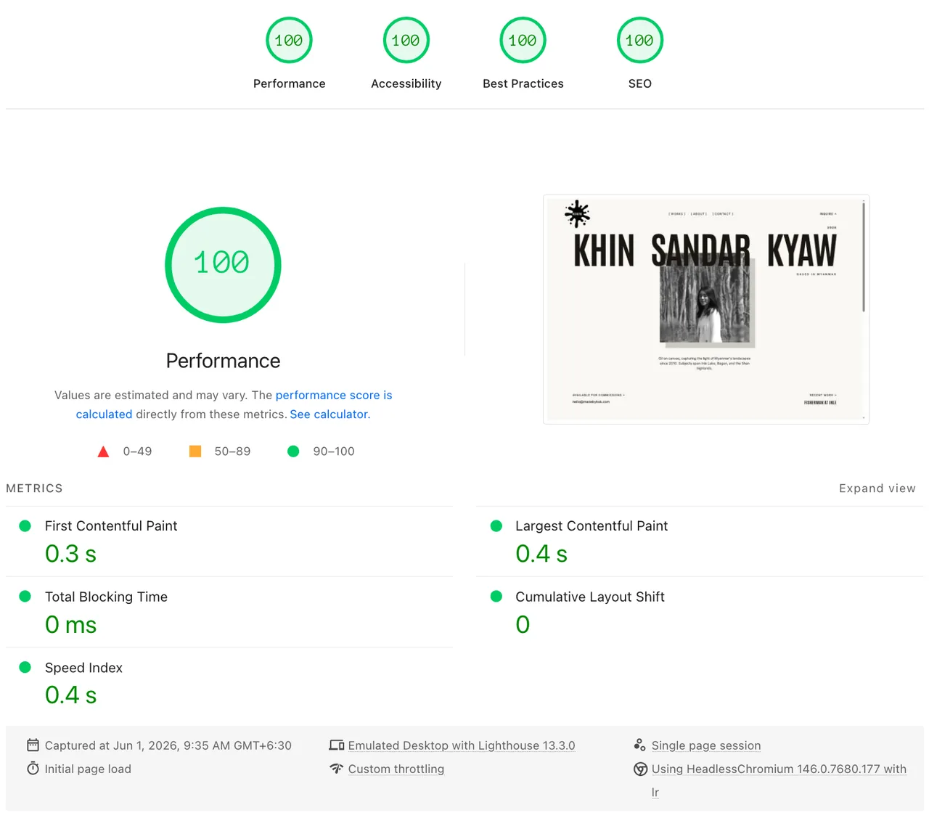Click the Captured at Jun 1, 2026 text

click(x=168, y=745)
